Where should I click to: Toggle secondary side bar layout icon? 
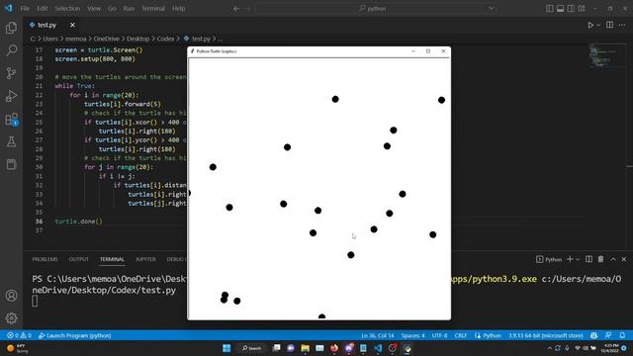click(x=571, y=9)
